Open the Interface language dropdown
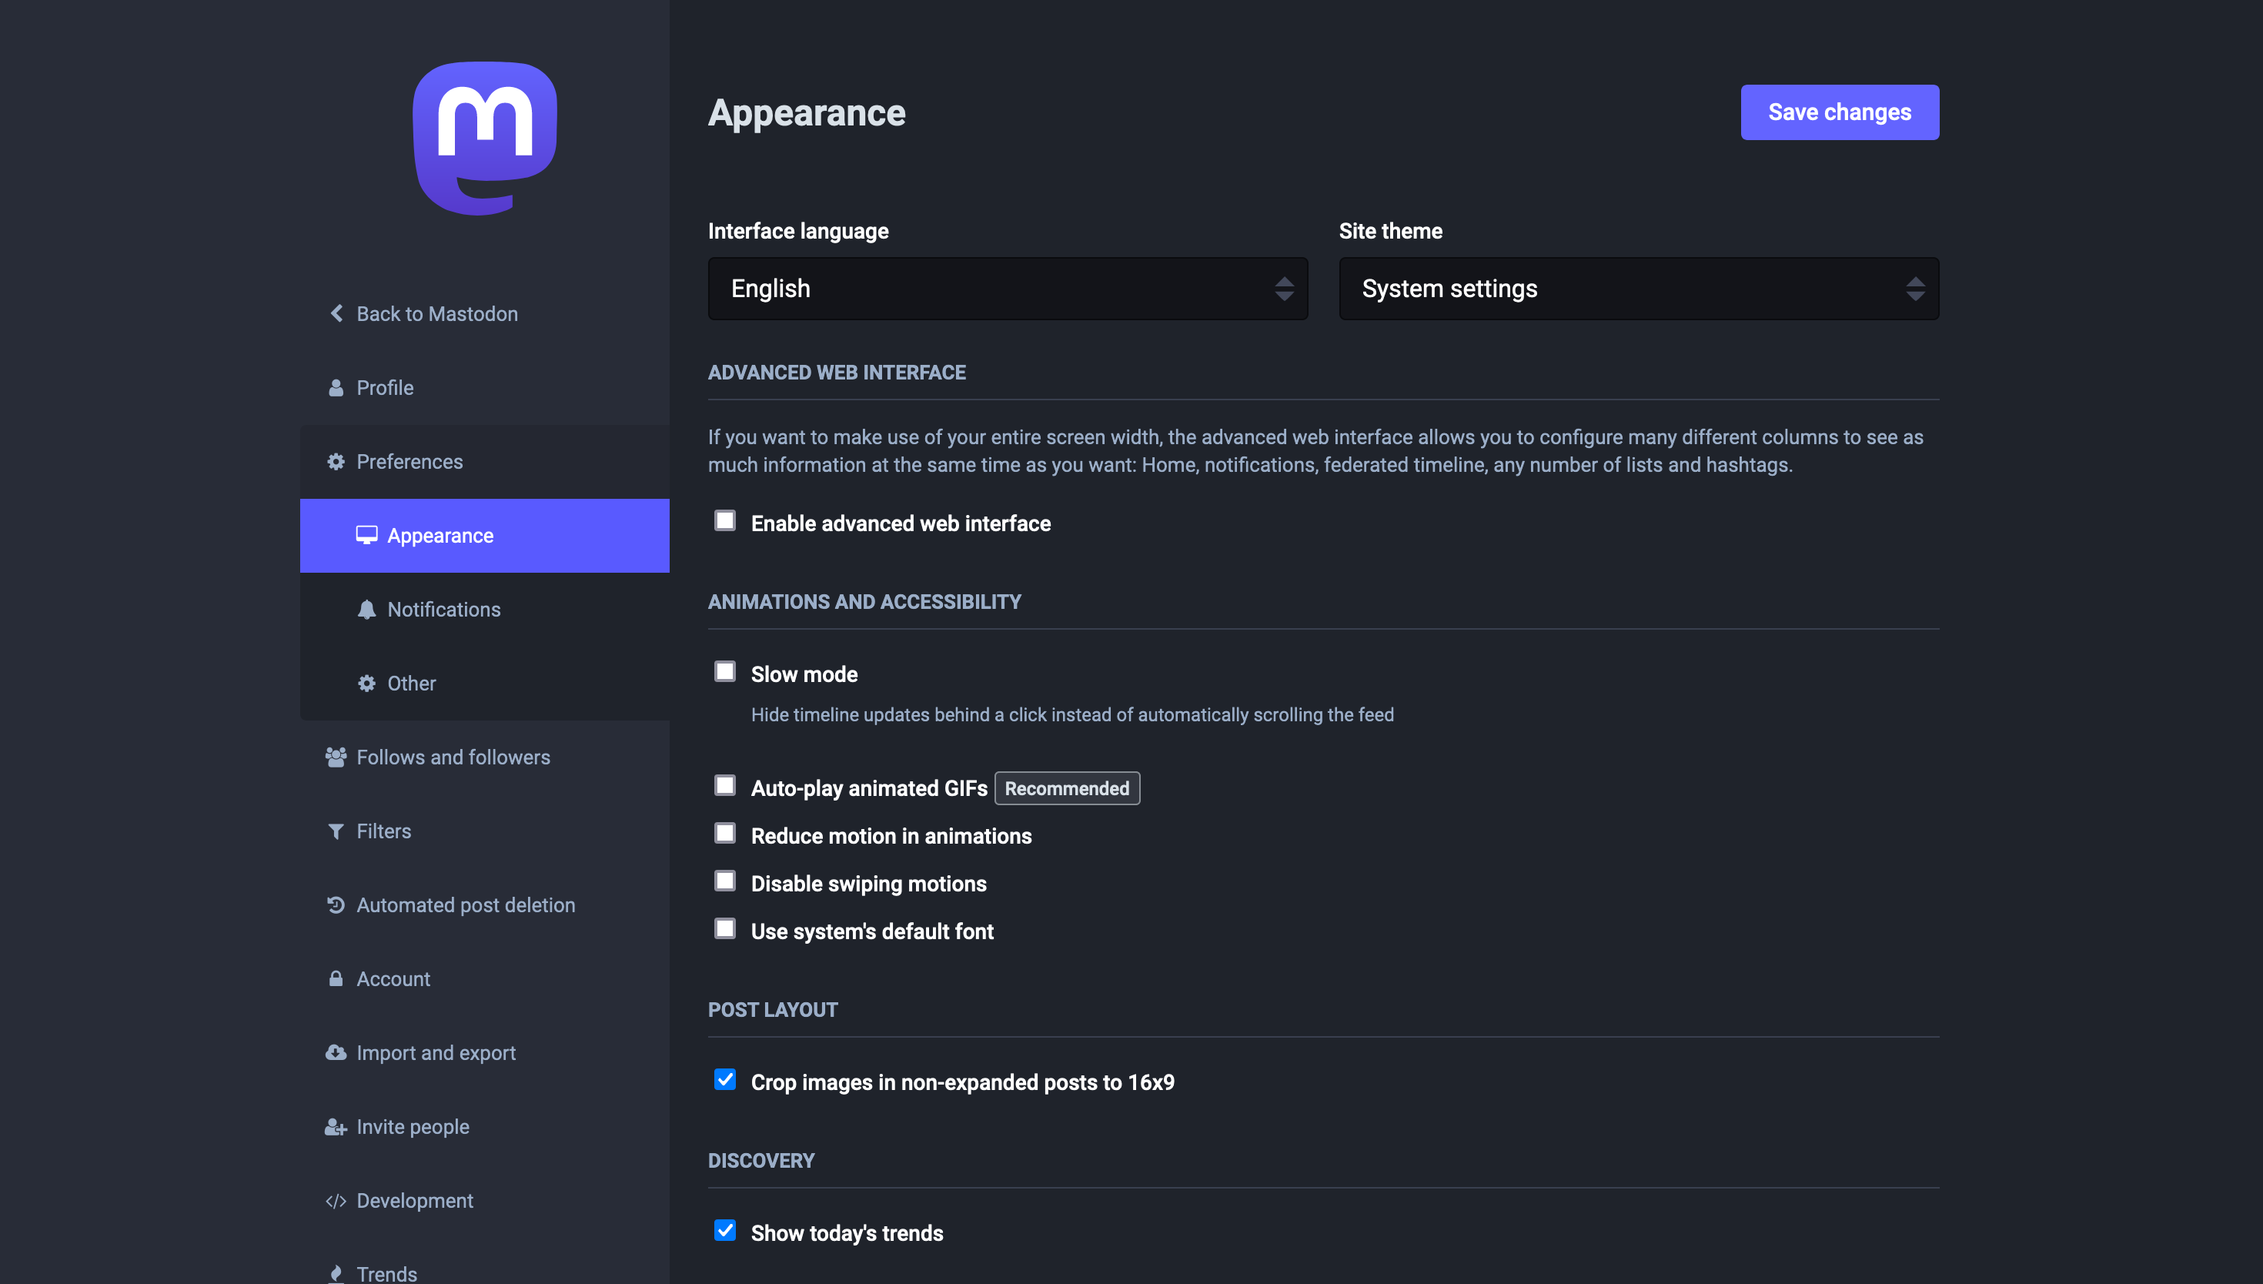2263x1284 pixels. (x=1007, y=289)
